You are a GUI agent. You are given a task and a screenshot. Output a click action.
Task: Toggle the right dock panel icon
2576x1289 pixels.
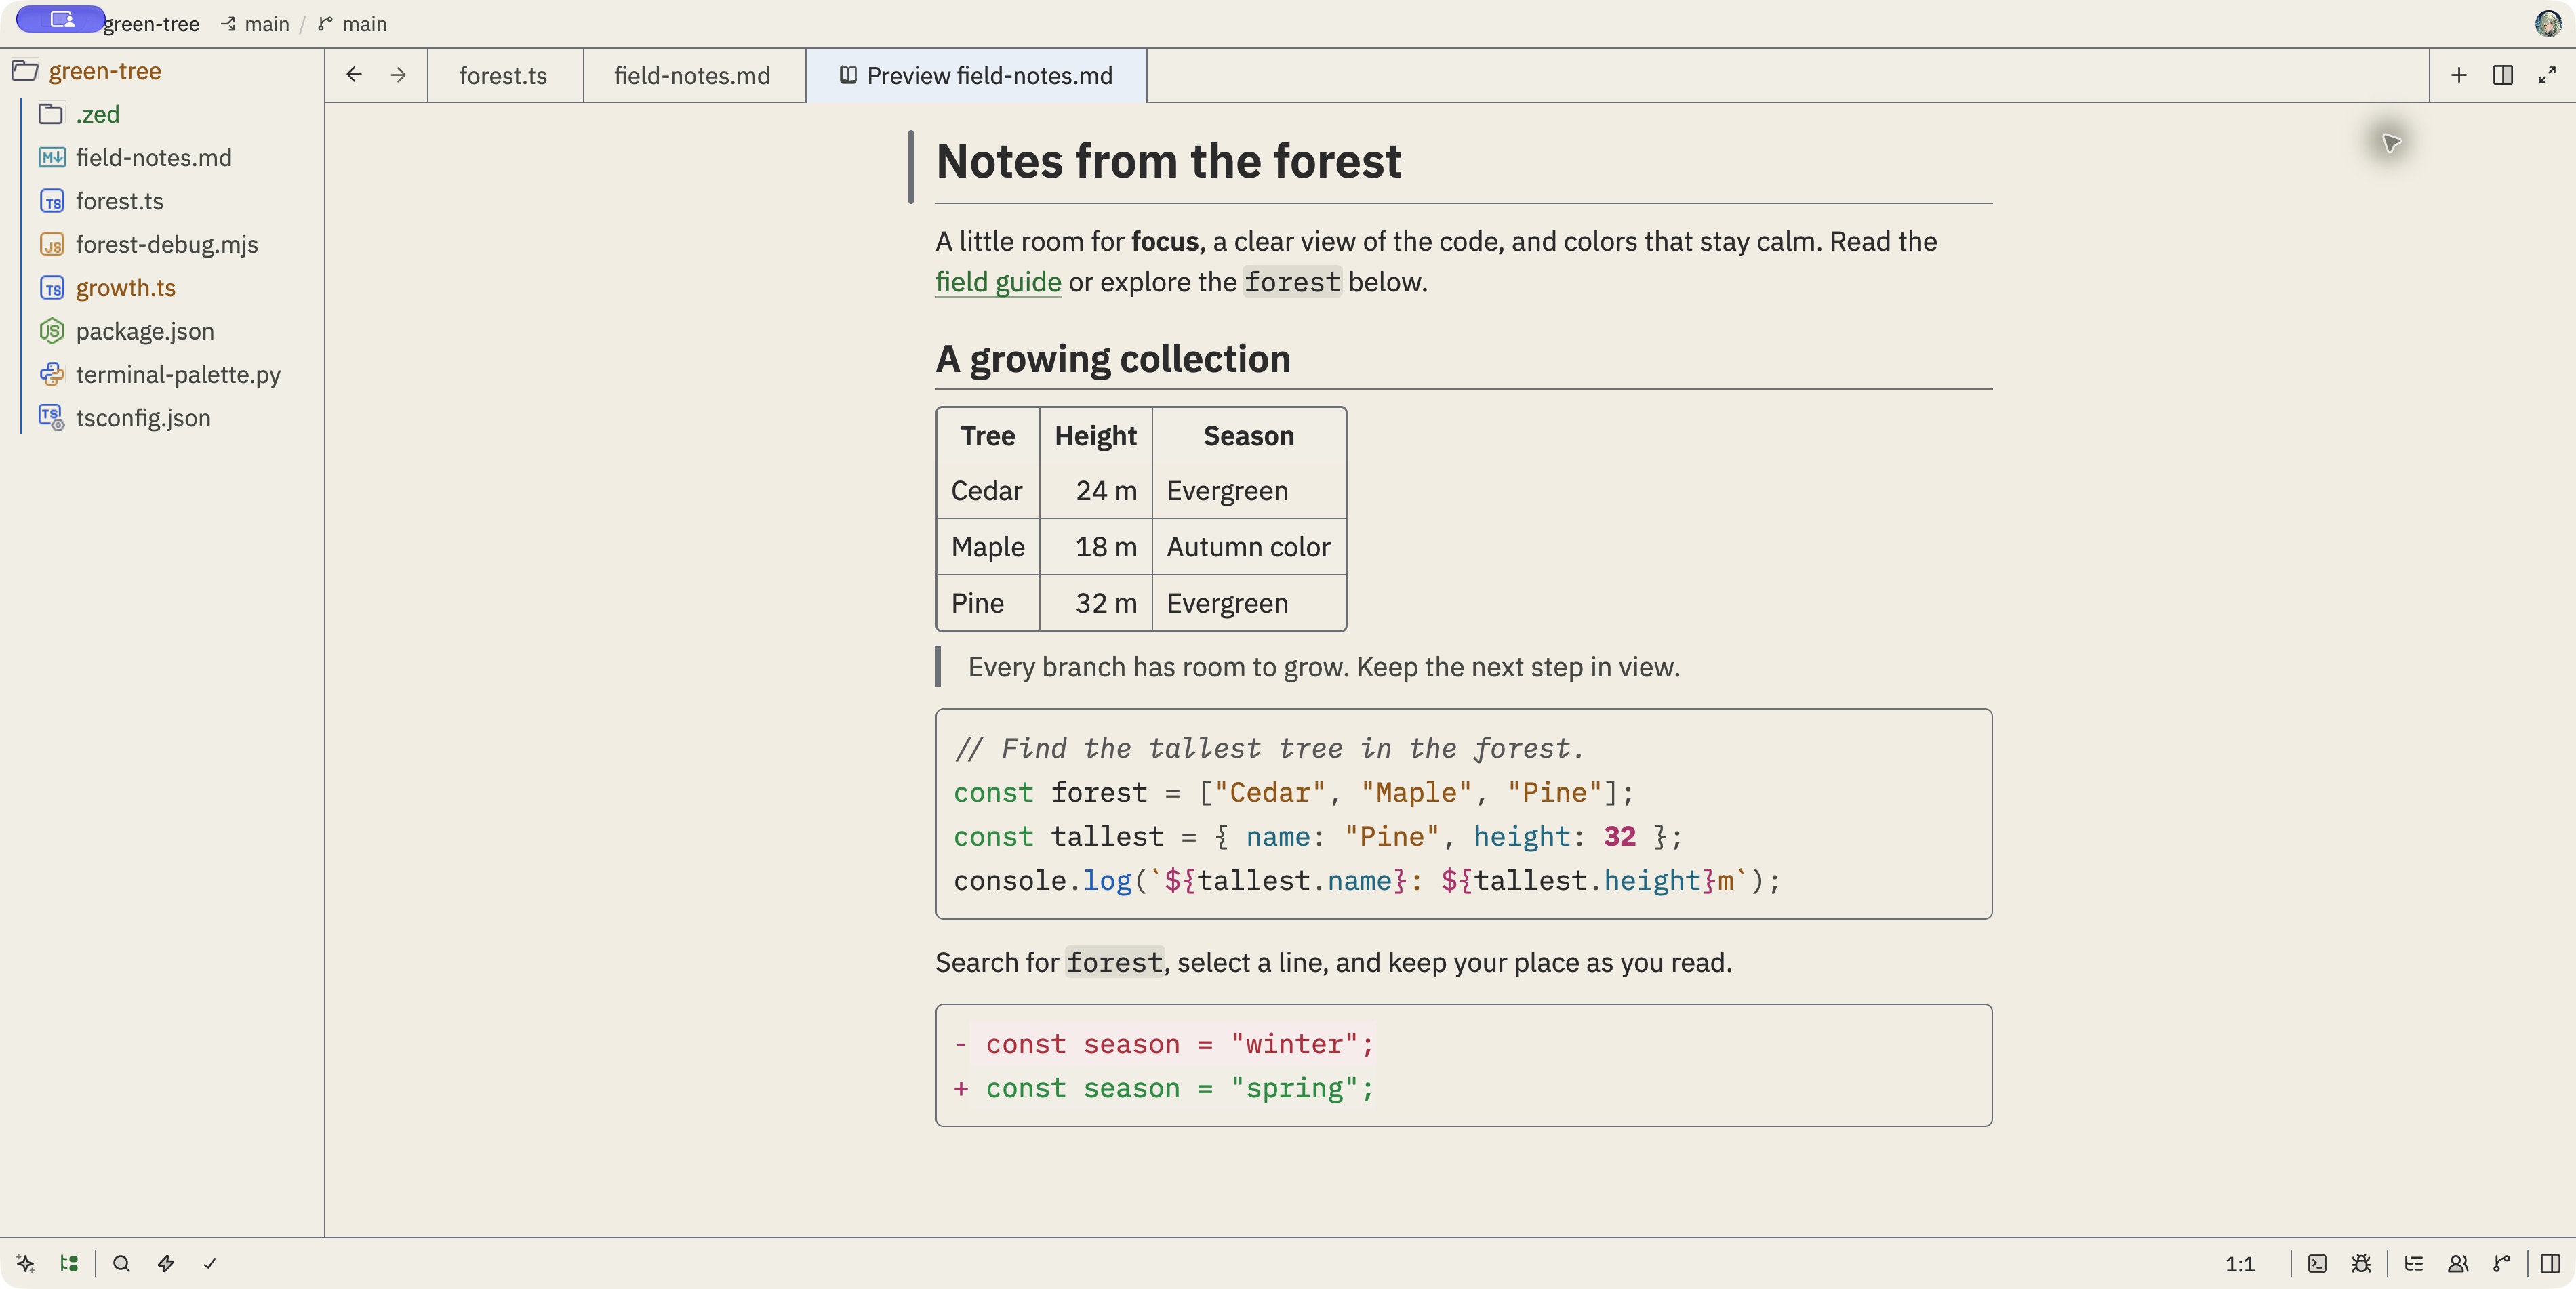point(2551,1263)
